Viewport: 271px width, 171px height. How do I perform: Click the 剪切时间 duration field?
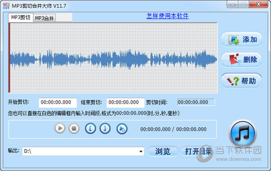click(196, 102)
